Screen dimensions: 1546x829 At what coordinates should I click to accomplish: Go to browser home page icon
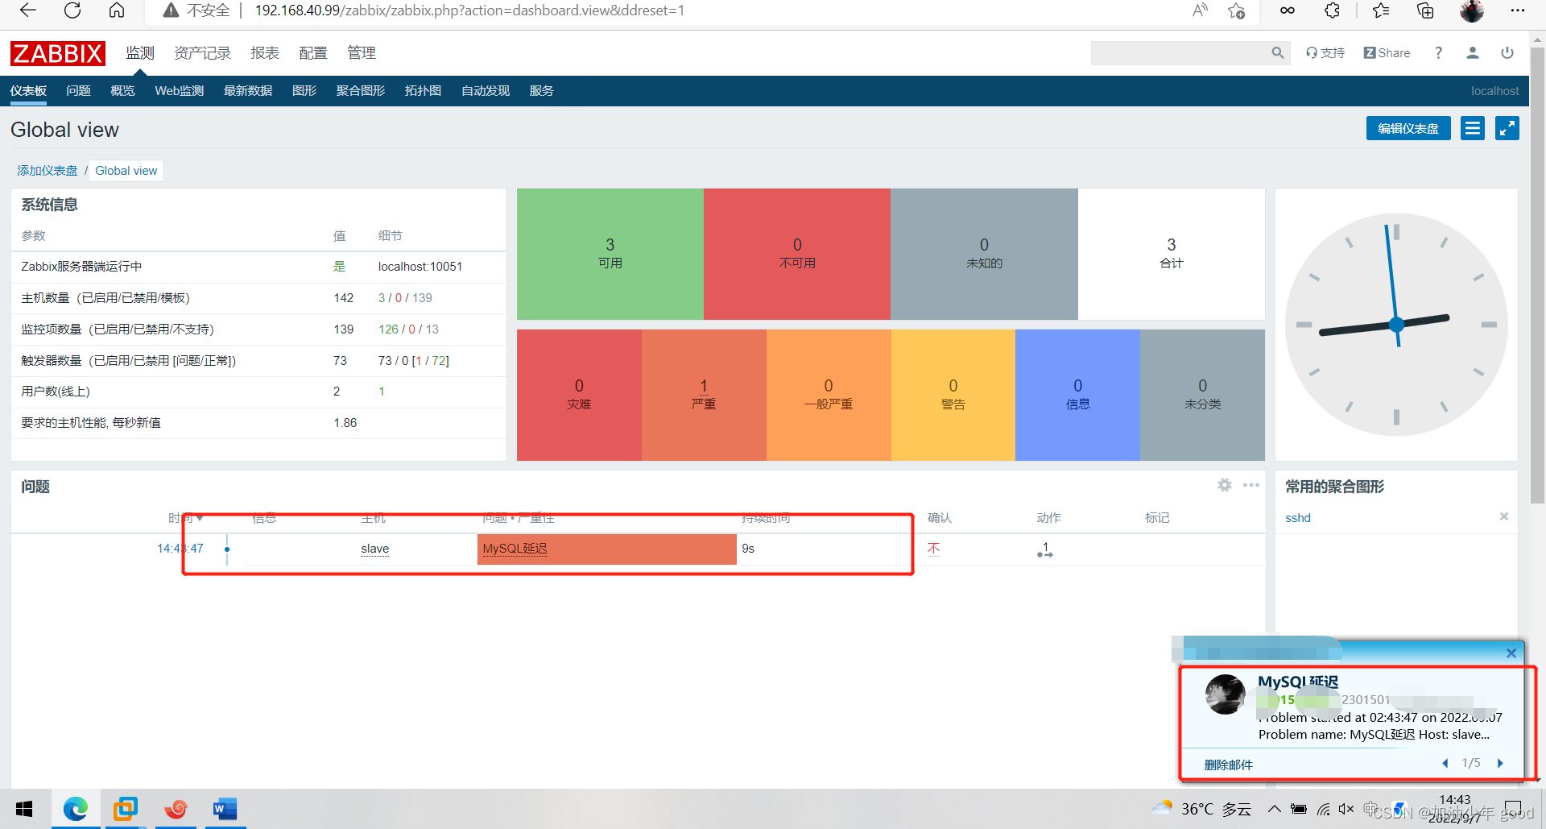coord(117,10)
